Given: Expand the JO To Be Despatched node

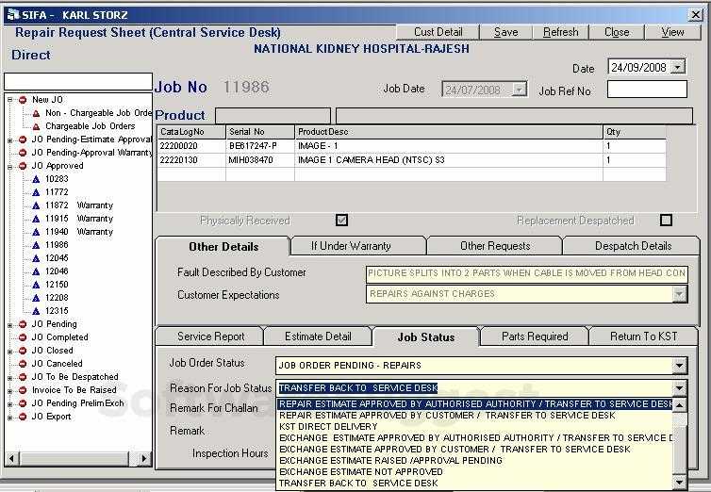Looking at the screenshot, I should click(9, 378).
